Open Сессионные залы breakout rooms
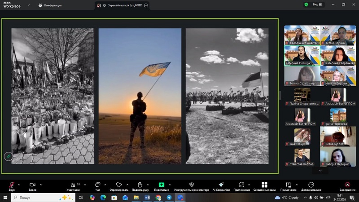Screen dimensions: 359x202 click(264, 185)
